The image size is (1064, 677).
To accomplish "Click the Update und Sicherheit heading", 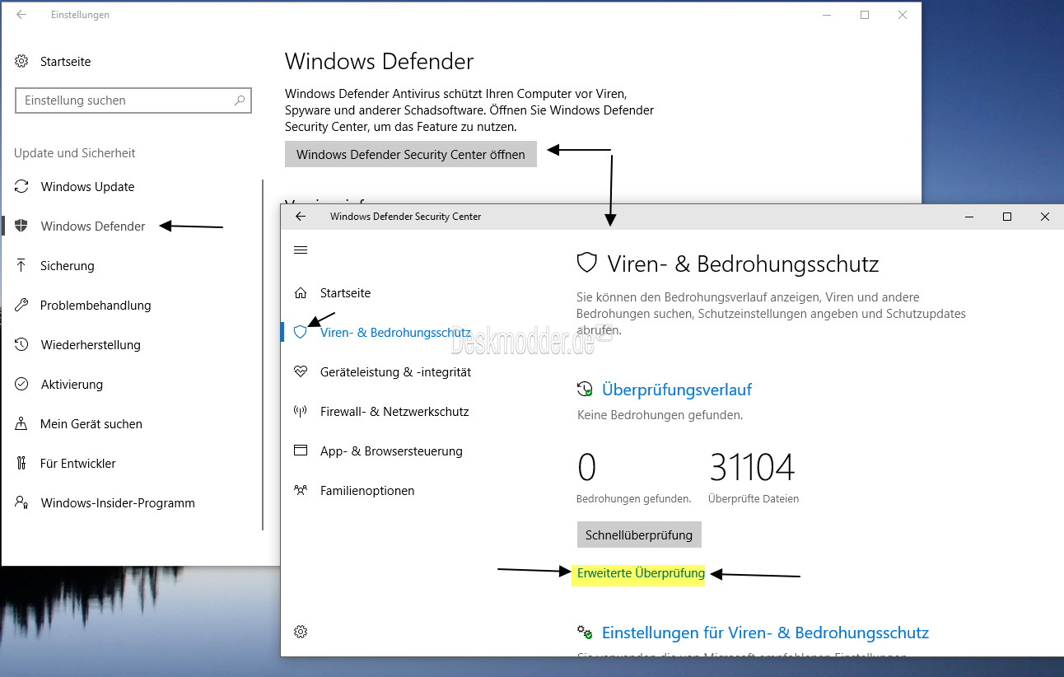I will (74, 153).
